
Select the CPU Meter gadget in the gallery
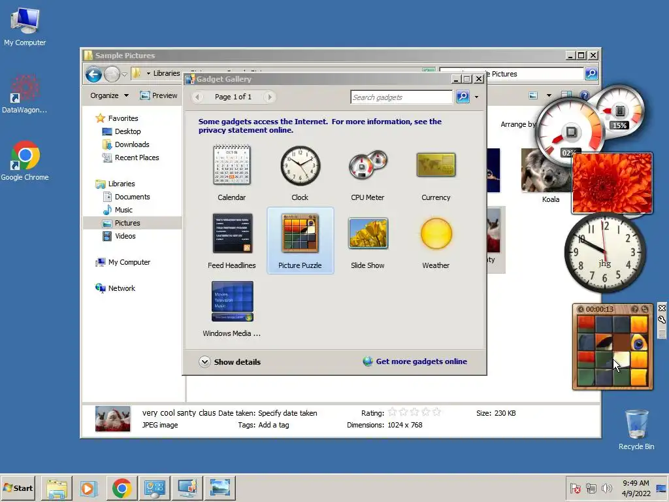click(368, 173)
